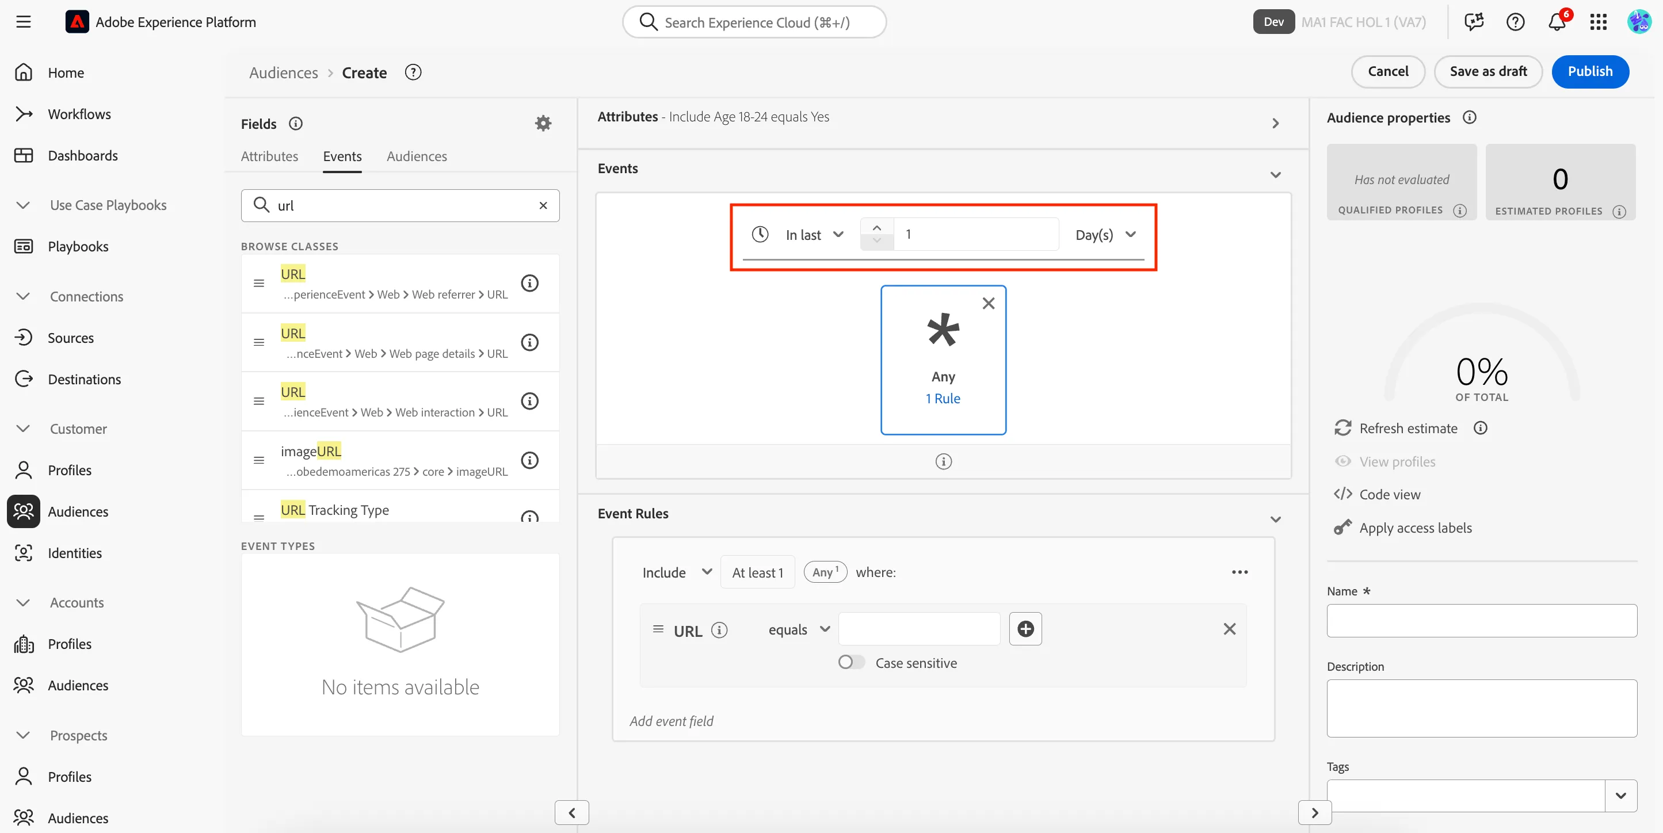Increment the time value stepper up
The width and height of the screenshot is (1663, 833).
pos(876,227)
